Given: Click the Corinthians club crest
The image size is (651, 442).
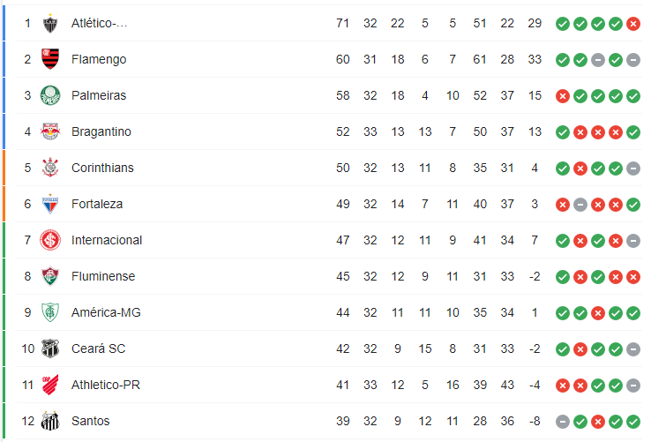Looking at the screenshot, I should tap(50, 168).
